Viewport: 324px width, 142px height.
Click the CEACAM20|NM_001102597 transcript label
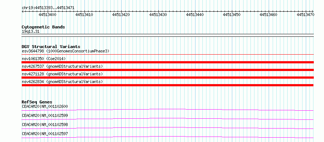(45, 134)
